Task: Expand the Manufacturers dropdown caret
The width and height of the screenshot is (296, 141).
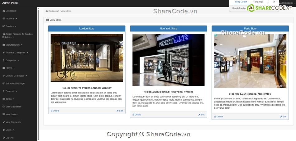Action: click(x=21, y=45)
